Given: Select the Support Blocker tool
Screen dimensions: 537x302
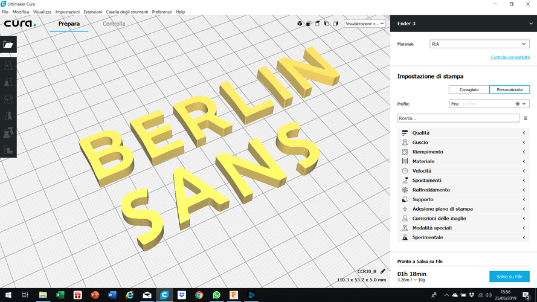Looking at the screenshot, I should click(8, 149).
